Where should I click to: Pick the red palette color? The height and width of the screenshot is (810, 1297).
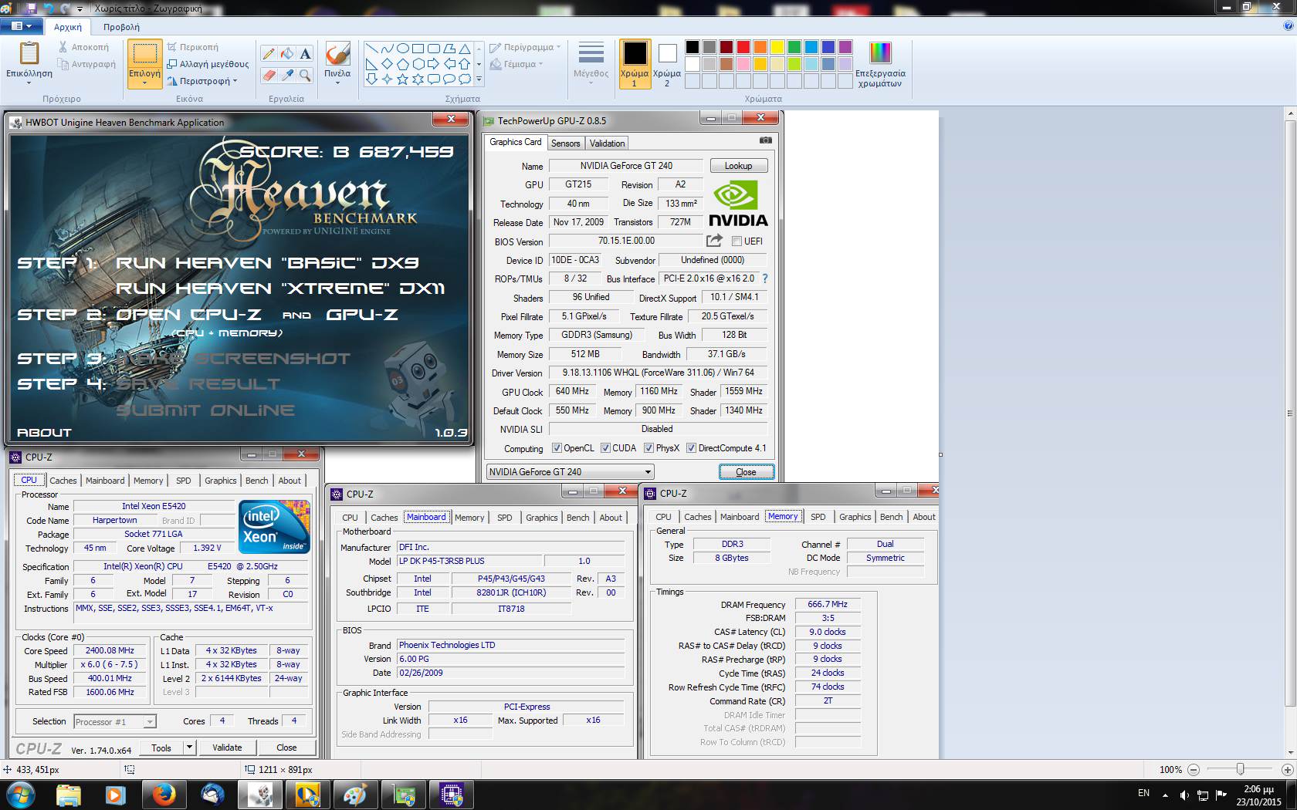(743, 47)
